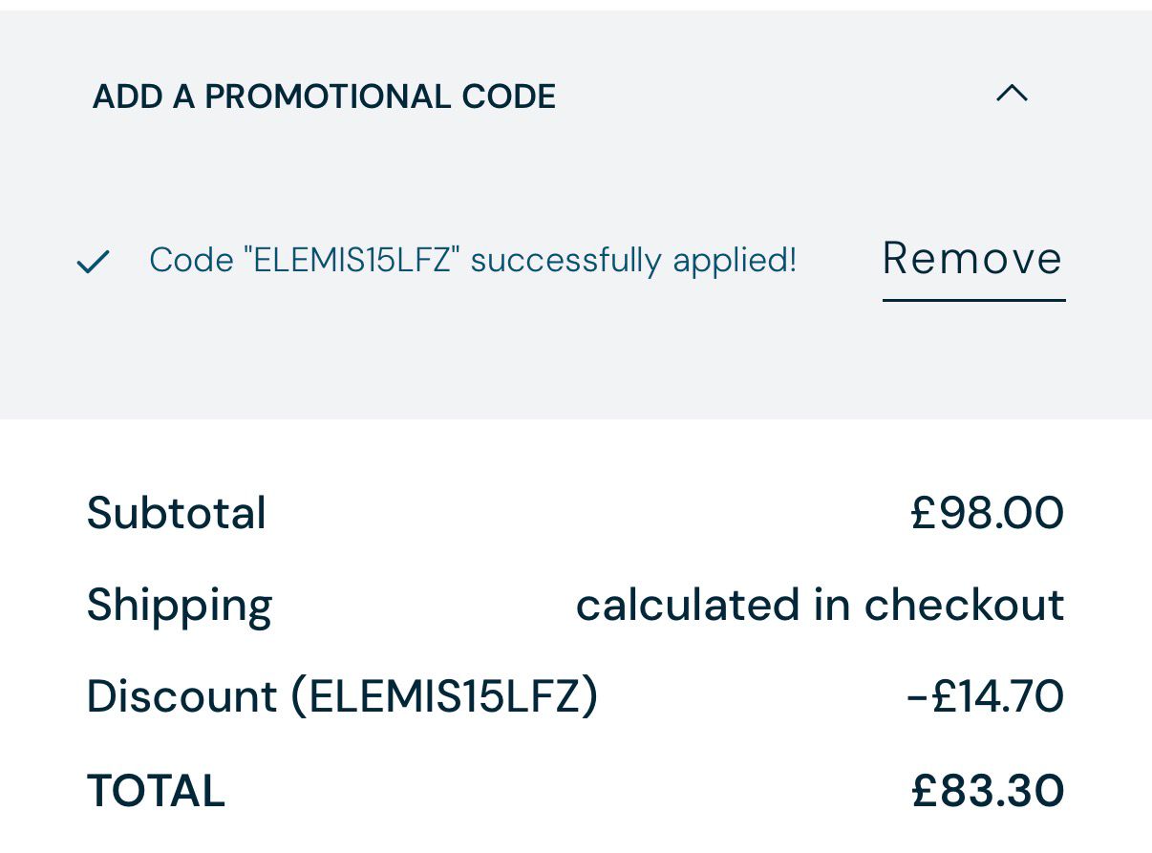This screenshot has height=853, width=1152.
Task: Click Remove to delete the ELEMIS15LFZ code
Action: 972,260
